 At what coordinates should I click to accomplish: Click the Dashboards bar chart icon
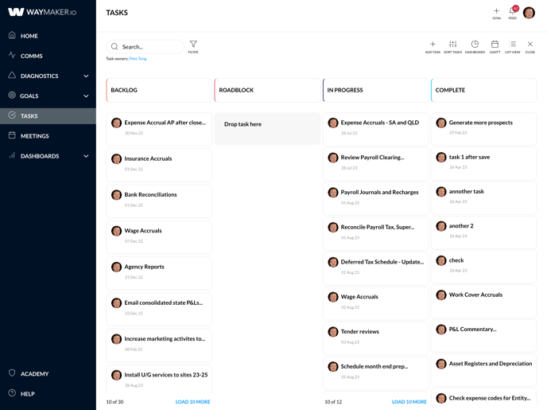[12, 155]
